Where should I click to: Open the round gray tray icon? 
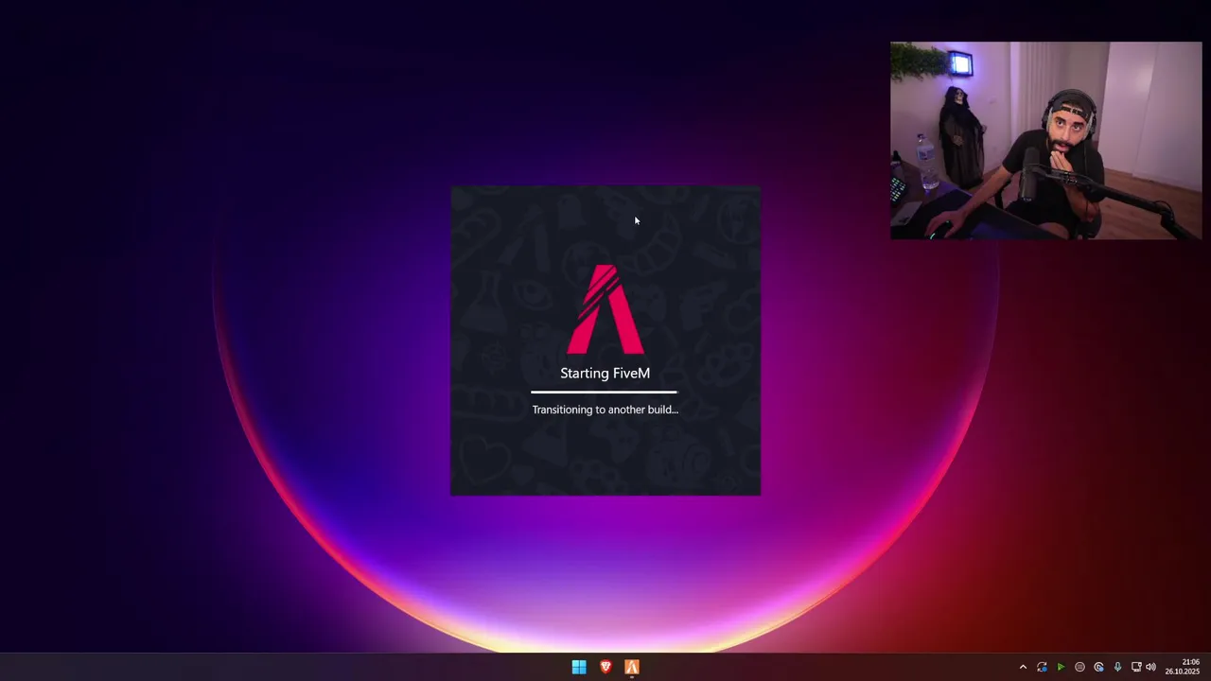click(x=1079, y=667)
